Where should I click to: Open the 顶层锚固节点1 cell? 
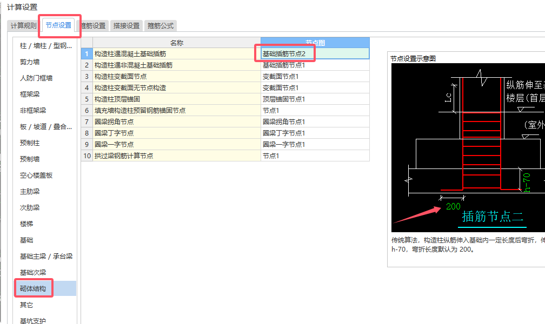[x=315, y=99]
